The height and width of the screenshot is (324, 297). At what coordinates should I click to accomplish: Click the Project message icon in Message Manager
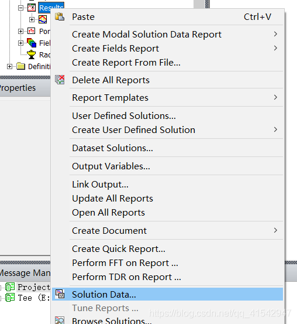pyautogui.click(x=10, y=287)
